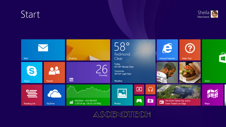Viewport: 226px width, 127px height.
Task: Open the Reading List app
Action: click(x=32, y=95)
